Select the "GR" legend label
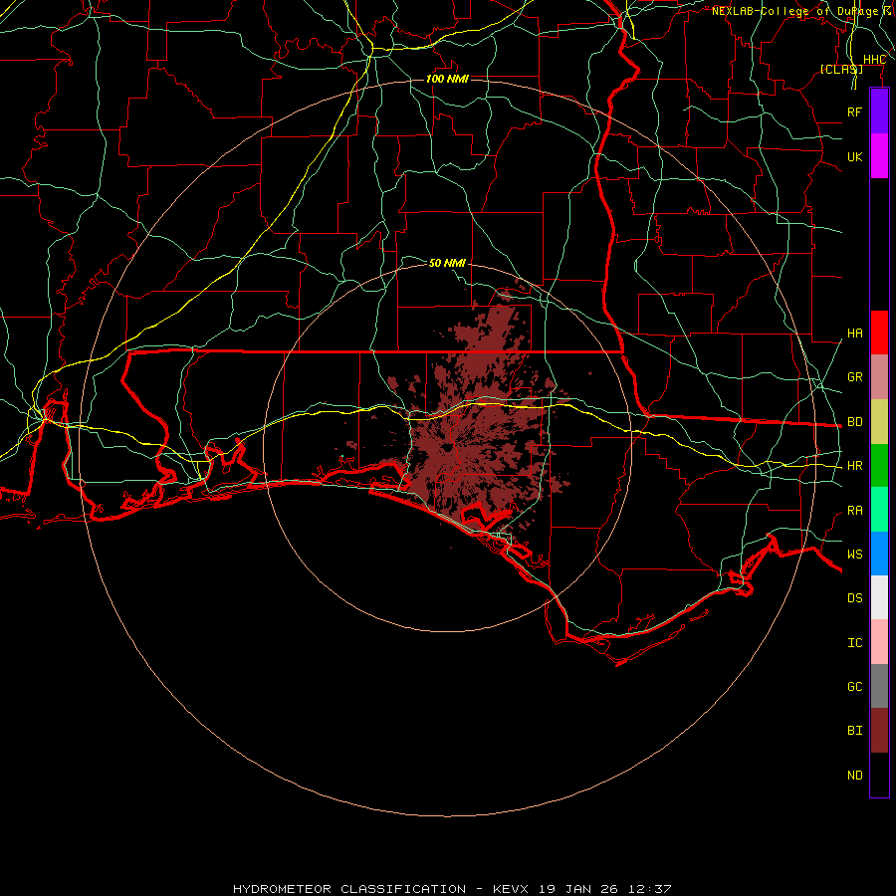896x896 pixels. point(854,377)
